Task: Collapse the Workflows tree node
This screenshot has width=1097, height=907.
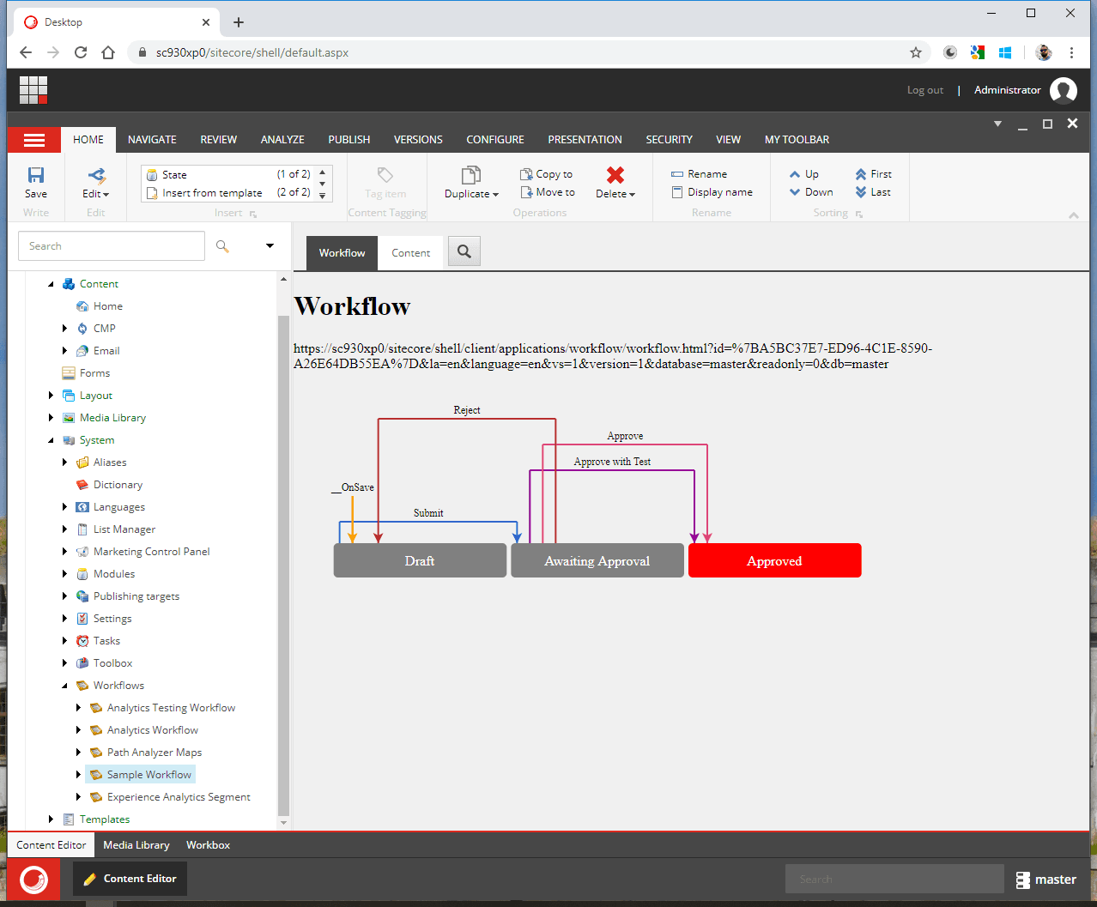Action: tap(63, 685)
